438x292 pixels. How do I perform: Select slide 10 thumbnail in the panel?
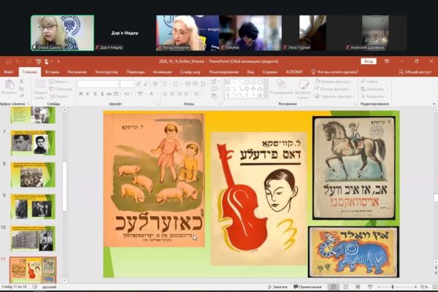tap(33, 239)
